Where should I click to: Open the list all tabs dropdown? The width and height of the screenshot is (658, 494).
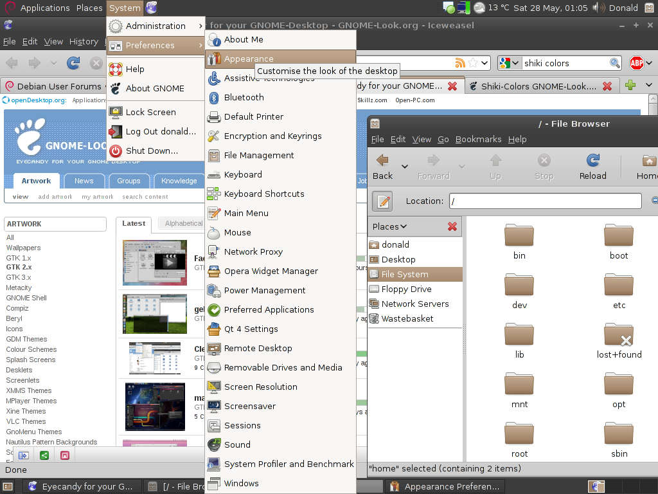click(x=649, y=86)
